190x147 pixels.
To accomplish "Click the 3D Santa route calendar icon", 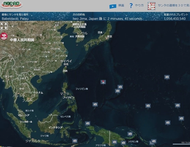I will click(x=152, y=6).
